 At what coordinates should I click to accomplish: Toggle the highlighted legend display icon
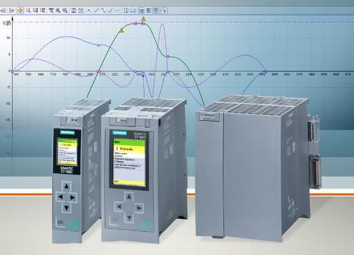(x=142, y=10)
